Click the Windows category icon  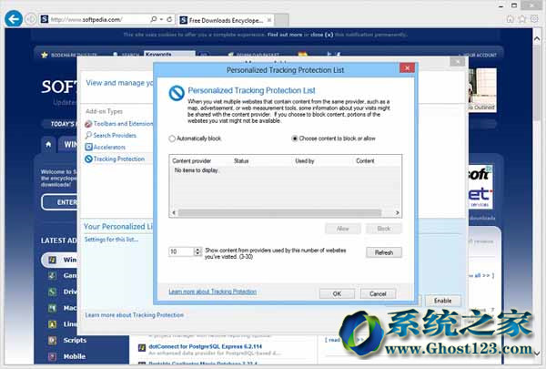[52, 260]
